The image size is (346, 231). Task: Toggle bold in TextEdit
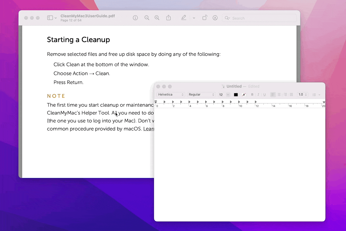[x=252, y=94]
